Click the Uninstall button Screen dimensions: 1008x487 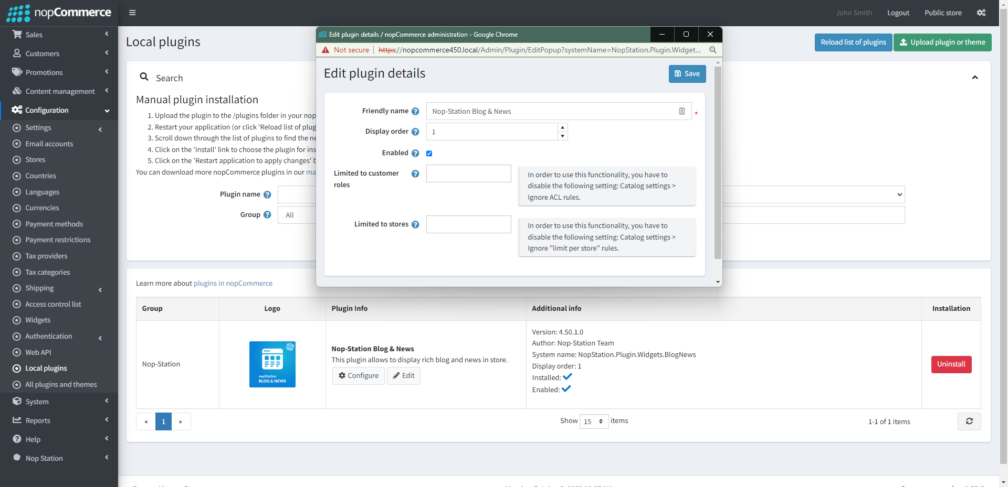tap(951, 364)
